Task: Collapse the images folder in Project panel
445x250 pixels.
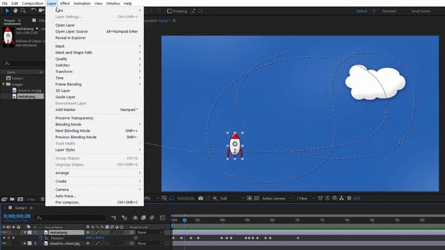Action: pyautogui.click(x=3, y=84)
